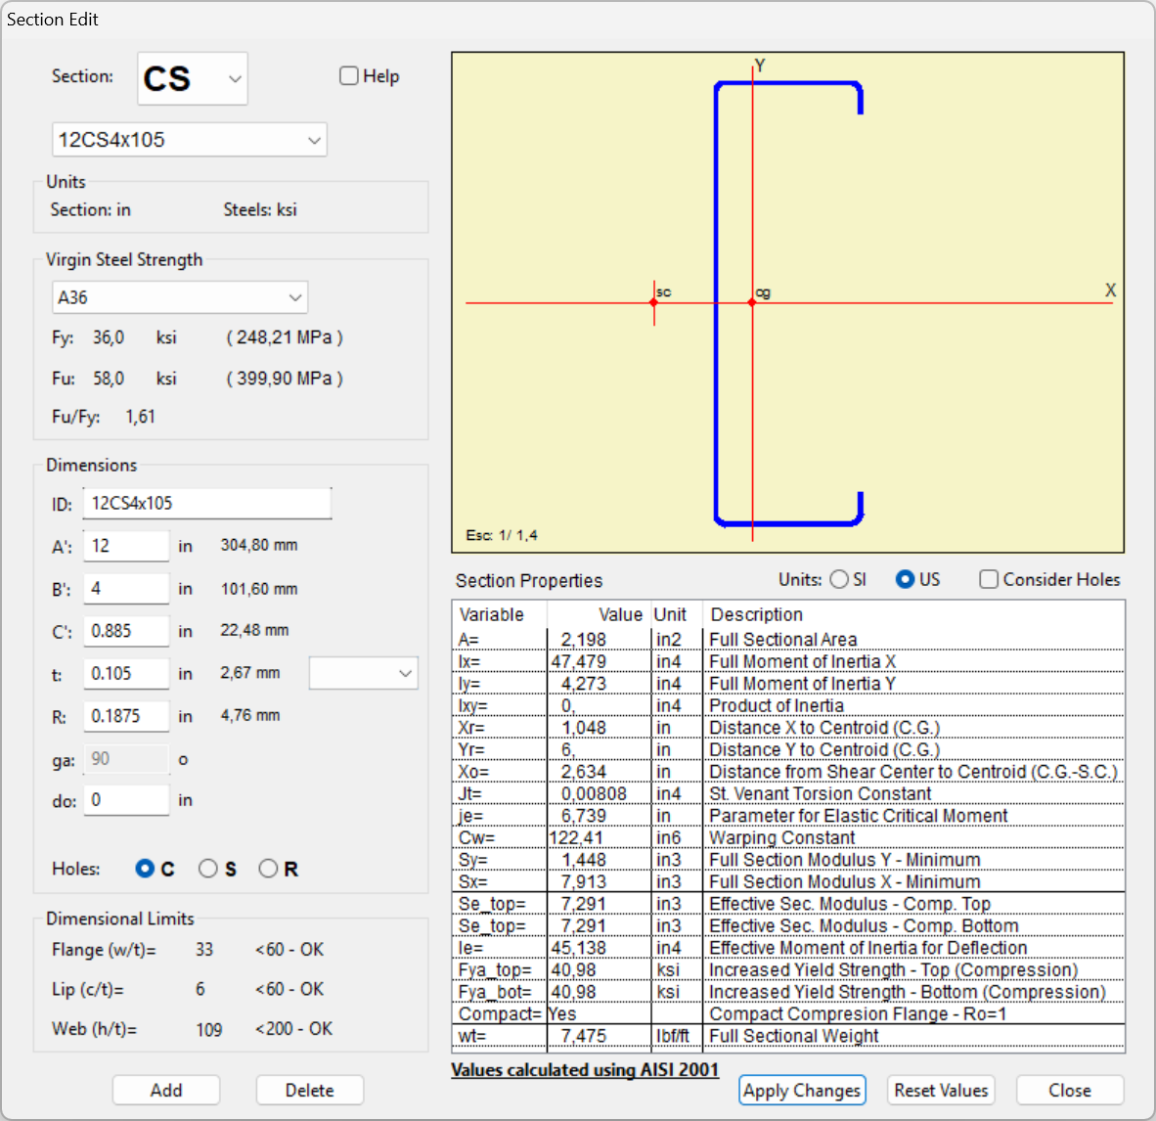The height and width of the screenshot is (1121, 1156).
Task: Open the empty thickness gauge dropdown
Action: click(364, 673)
